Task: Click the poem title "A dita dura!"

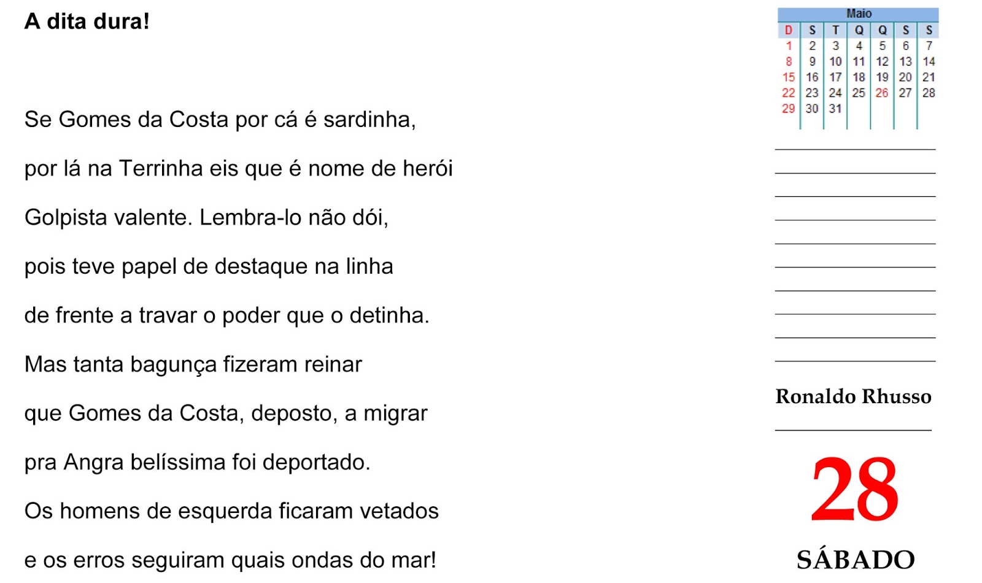Action: 87,22
